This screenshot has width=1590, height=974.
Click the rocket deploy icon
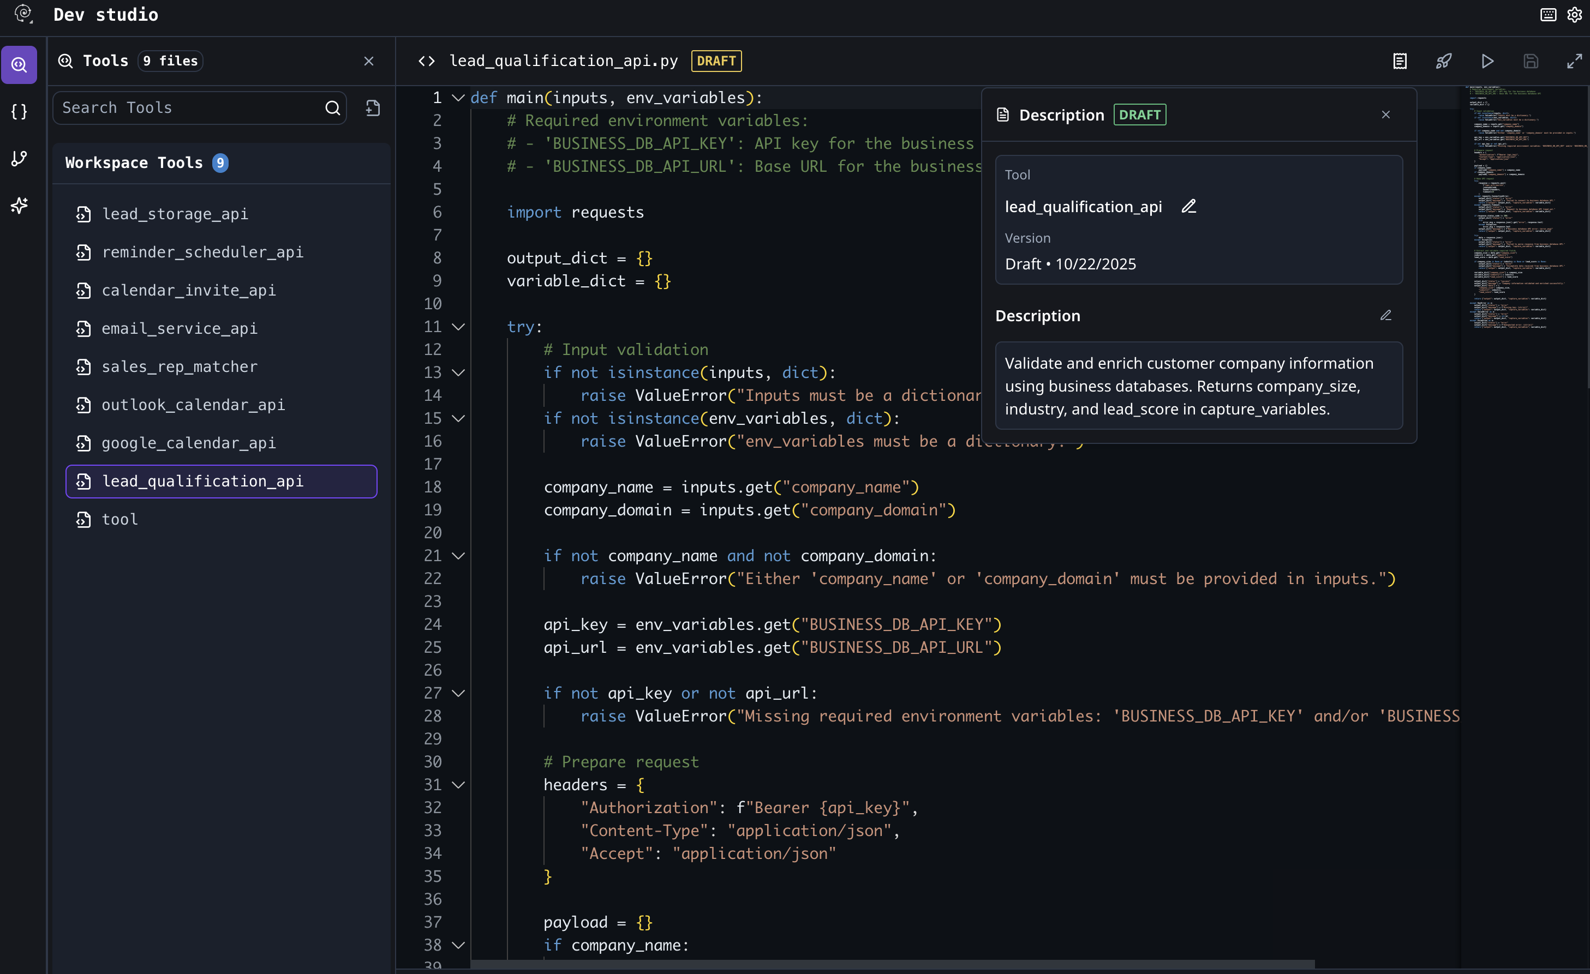tap(1444, 61)
